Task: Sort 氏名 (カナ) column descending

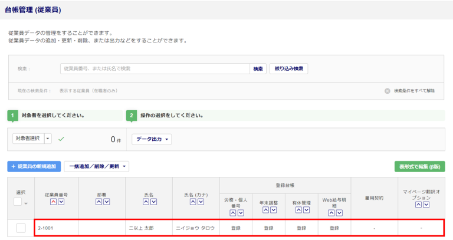Action: pos(199,202)
